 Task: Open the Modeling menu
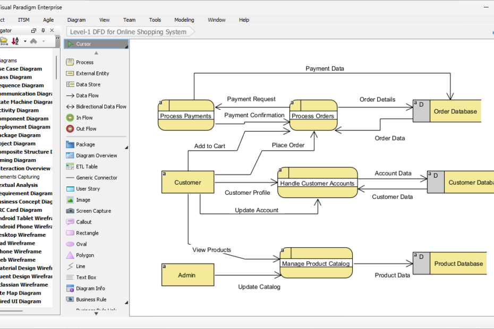click(184, 20)
